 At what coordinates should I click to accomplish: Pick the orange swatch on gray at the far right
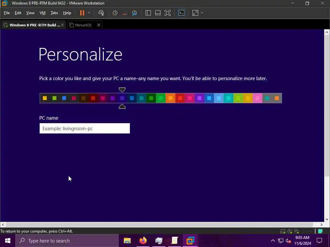[x=277, y=98]
